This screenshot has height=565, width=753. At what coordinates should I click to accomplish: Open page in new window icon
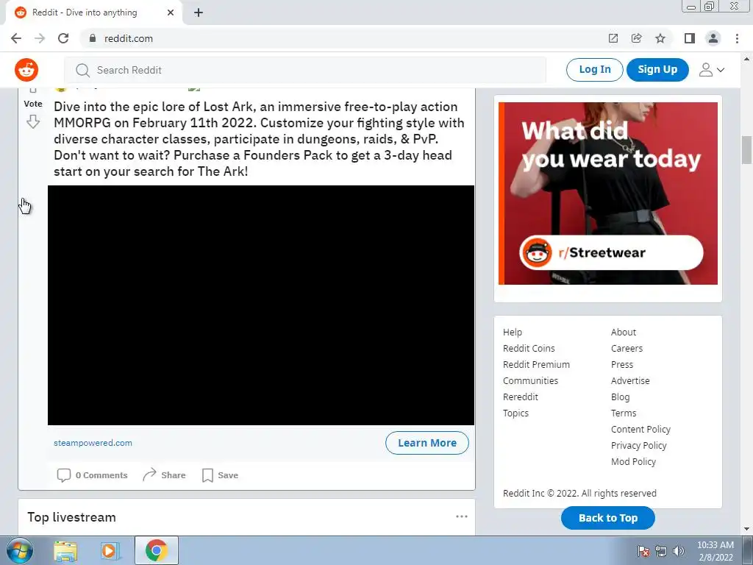coord(613,38)
